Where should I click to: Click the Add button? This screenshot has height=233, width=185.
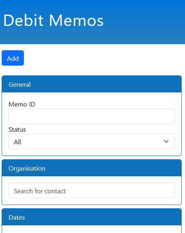(13, 58)
